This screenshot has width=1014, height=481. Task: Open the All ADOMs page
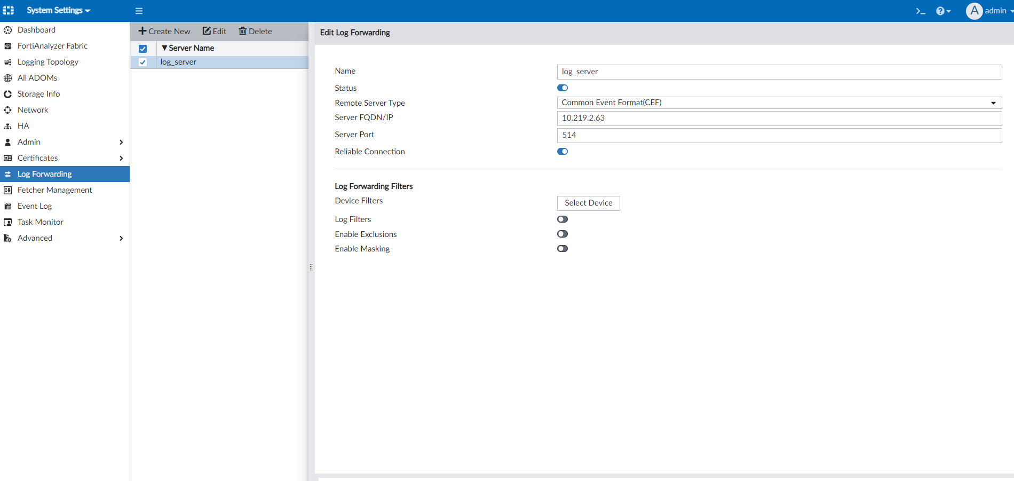37,77
